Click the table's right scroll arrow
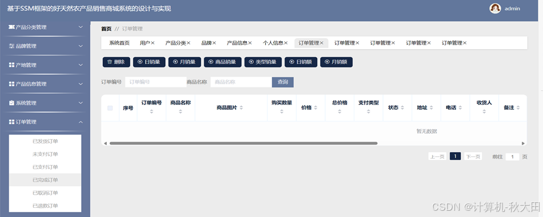Image resolution: width=543 pixels, height=217 pixels. (523, 143)
